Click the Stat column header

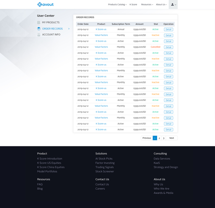(156, 24)
